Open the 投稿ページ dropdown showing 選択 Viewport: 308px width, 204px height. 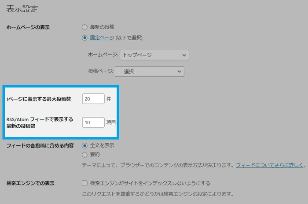click(150, 72)
